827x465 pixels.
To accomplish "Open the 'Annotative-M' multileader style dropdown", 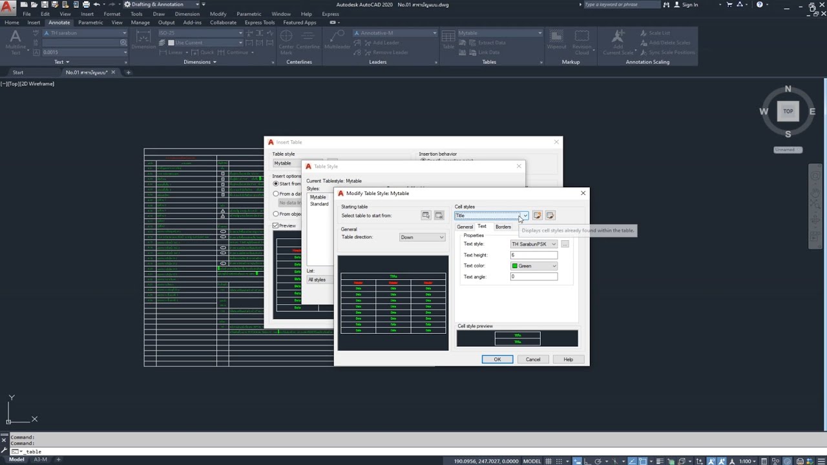I will (x=395, y=33).
